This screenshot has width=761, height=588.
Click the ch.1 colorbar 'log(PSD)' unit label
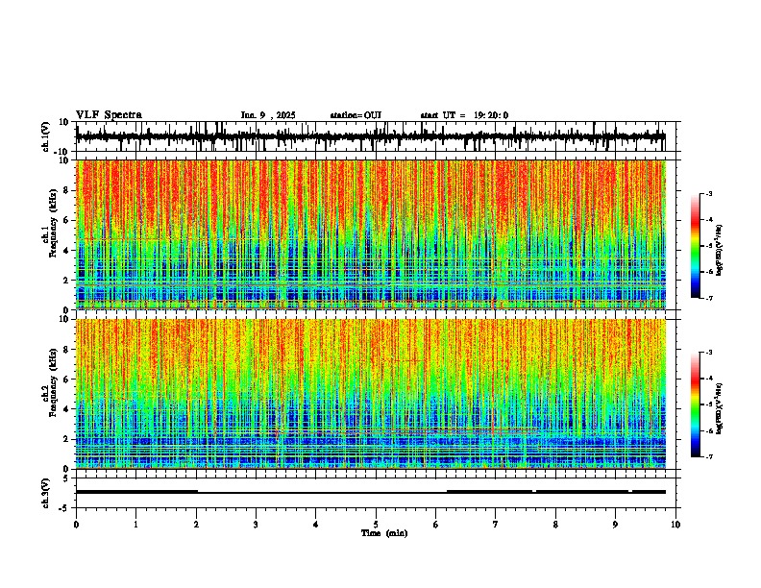tap(720, 251)
